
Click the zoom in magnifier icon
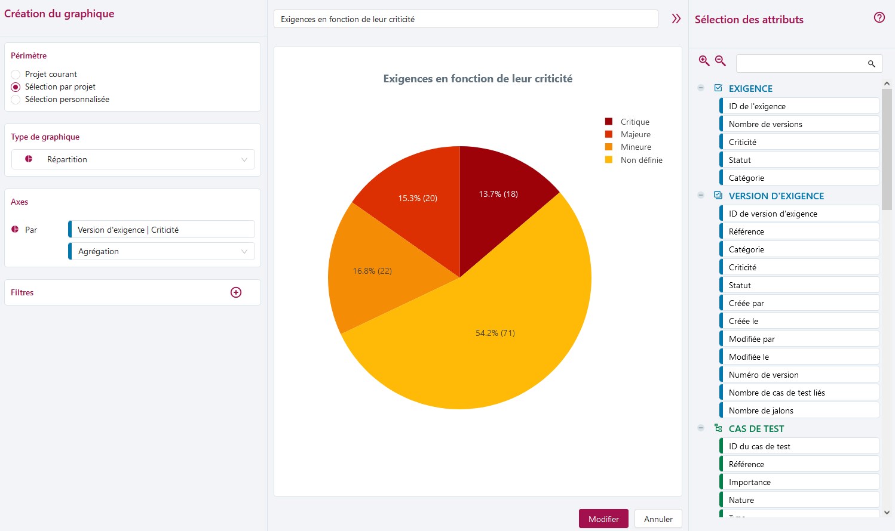tap(704, 61)
